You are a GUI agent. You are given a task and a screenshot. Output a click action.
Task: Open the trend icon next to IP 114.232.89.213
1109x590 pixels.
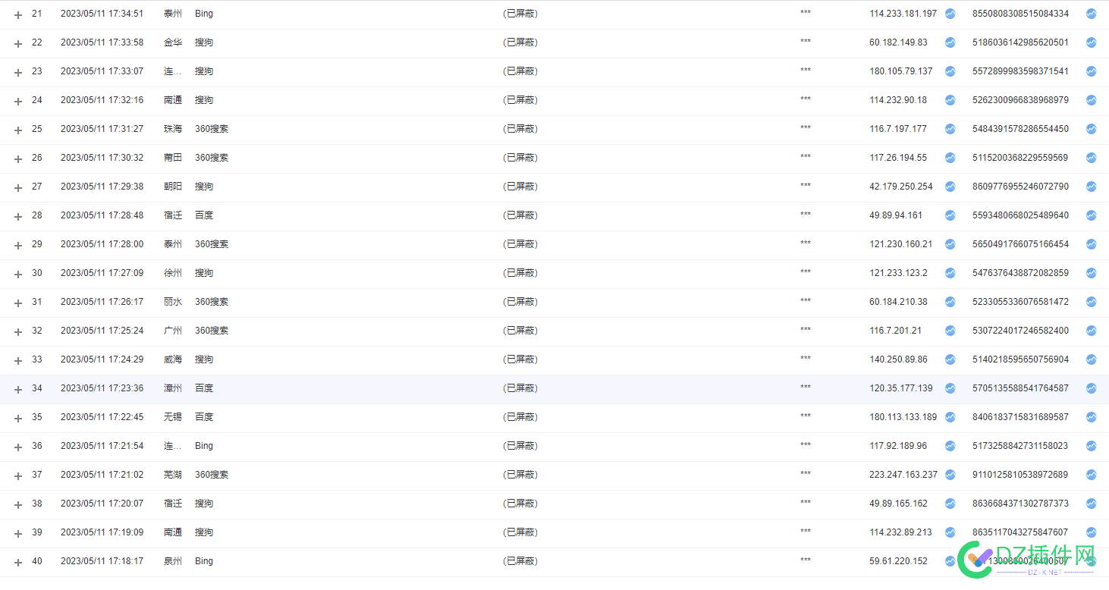(950, 532)
